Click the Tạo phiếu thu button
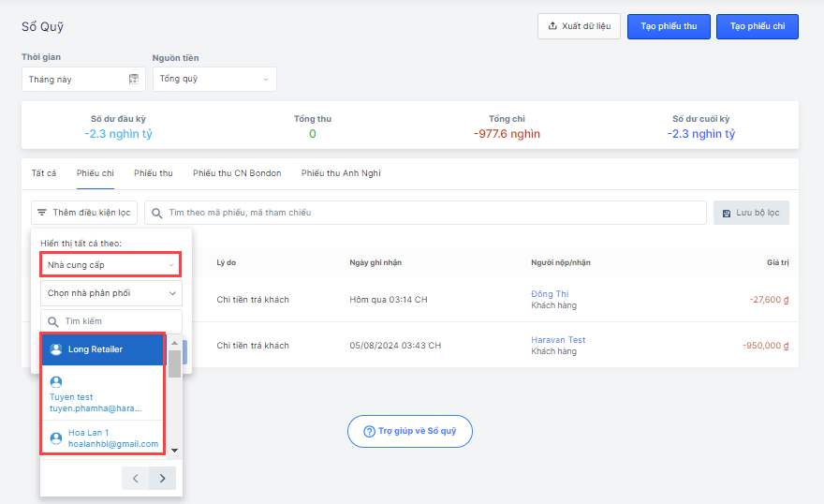Image resolution: width=824 pixels, height=504 pixels. click(x=669, y=26)
